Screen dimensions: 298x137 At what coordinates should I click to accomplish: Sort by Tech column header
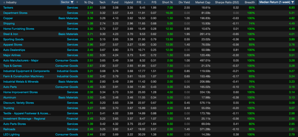click(x=102, y=2)
